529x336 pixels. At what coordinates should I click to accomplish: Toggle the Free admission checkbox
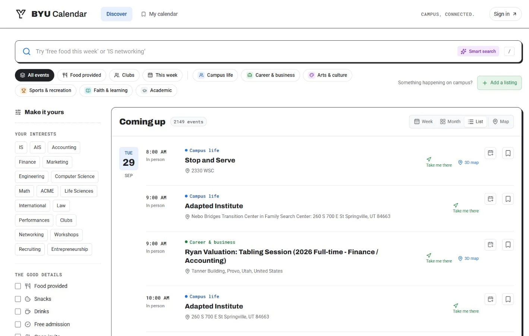pyautogui.click(x=18, y=324)
